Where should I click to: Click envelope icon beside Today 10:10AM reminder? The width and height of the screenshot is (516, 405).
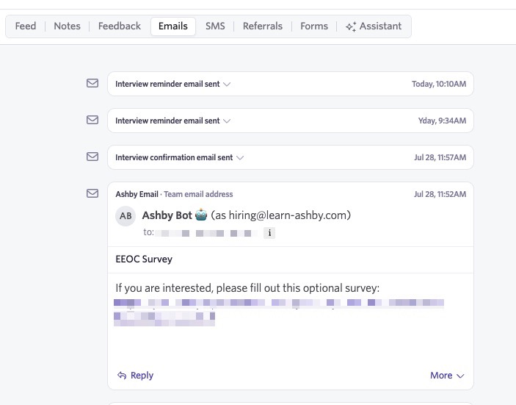pos(92,83)
